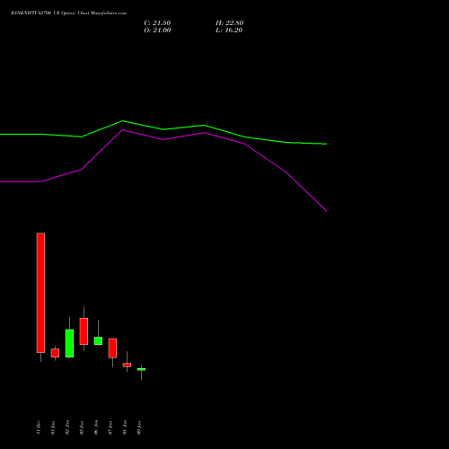
Task: Select the small red 01 Jan candlestick
Action: (x=55, y=353)
